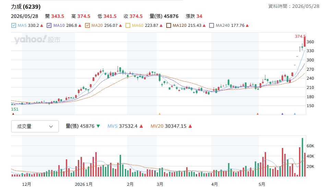Enable the MA60 checkbox
This screenshot has height=194, width=323.
(x=128, y=25)
